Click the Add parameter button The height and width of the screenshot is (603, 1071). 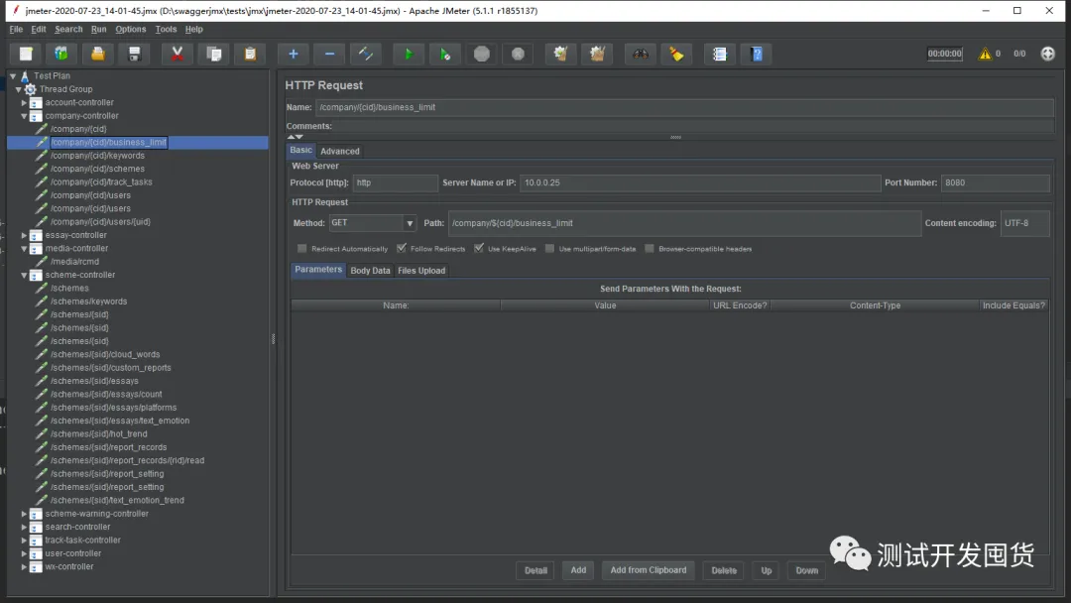[x=578, y=570]
